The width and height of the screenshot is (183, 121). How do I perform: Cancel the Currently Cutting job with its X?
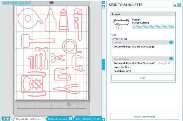click(171, 59)
